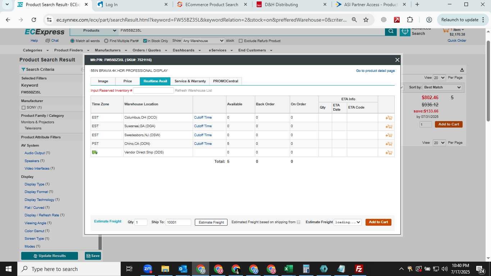Click Add to Cart in dialog
Viewport: 491px width, 276px height.
click(x=378, y=222)
